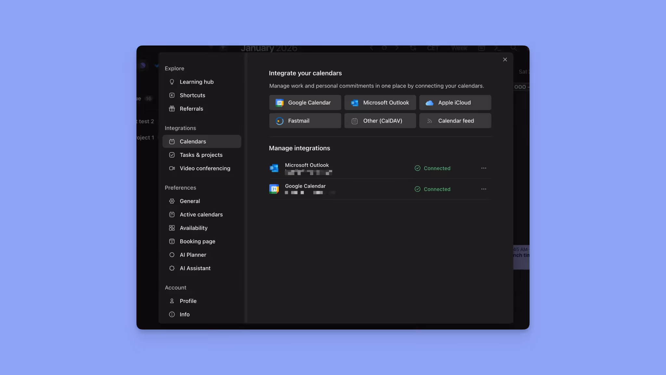The width and height of the screenshot is (666, 375).
Task: Click the Google Calendar logo under Manage integrations
Action: click(x=274, y=189)
